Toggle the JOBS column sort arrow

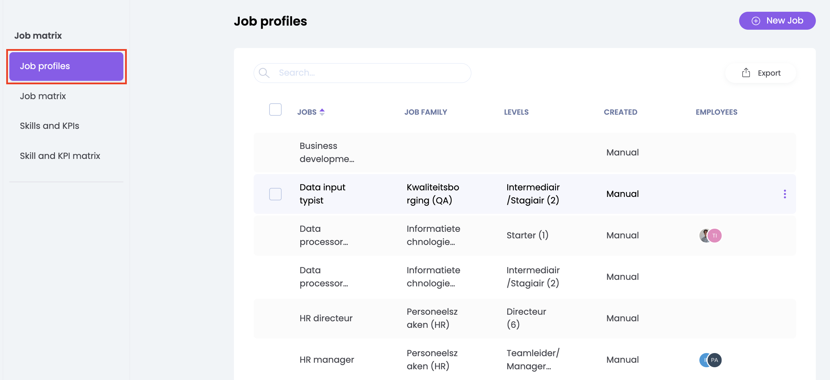point(322,112)
